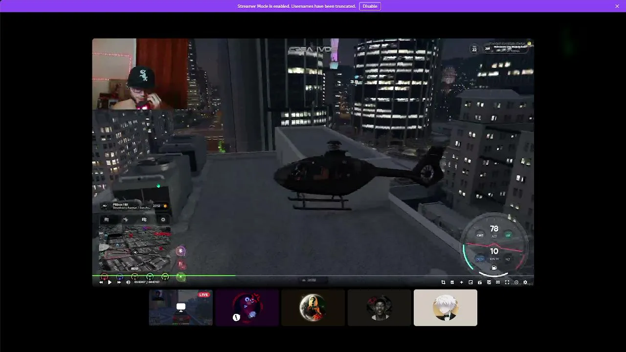Seek along the green video progress bar
The image size is (626, 352).
pos(313,276)
